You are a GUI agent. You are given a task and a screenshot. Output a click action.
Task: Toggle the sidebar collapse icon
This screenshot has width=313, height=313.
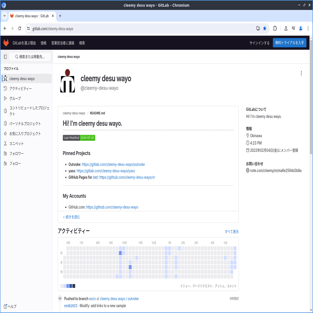click(5, 57)
